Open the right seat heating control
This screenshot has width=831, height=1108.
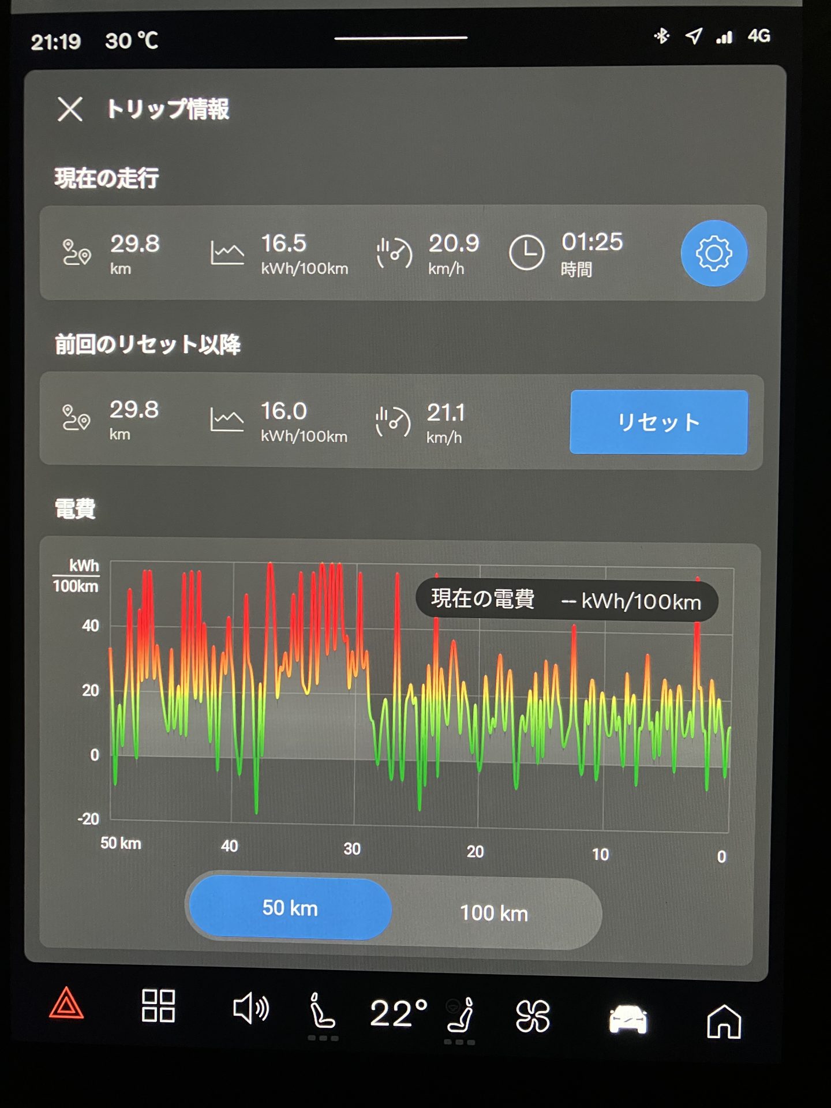coord(461,1016)
